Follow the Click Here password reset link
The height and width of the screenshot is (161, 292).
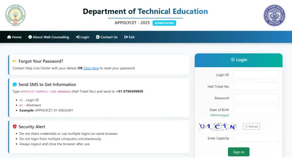tap(91, 68)
